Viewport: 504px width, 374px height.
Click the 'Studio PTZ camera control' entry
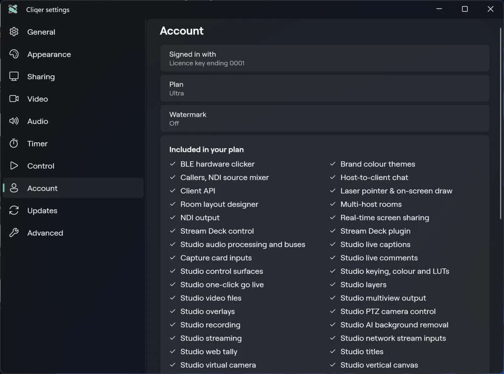[x=388, y=311]
